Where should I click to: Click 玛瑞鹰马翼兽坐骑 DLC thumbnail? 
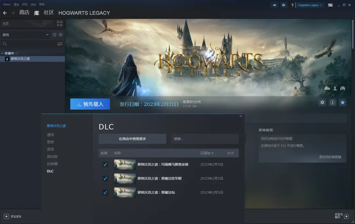(125, 164)
